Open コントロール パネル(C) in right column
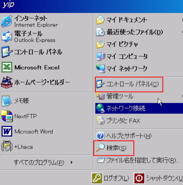Screen dimensions: 183x185 pos(129,84)
